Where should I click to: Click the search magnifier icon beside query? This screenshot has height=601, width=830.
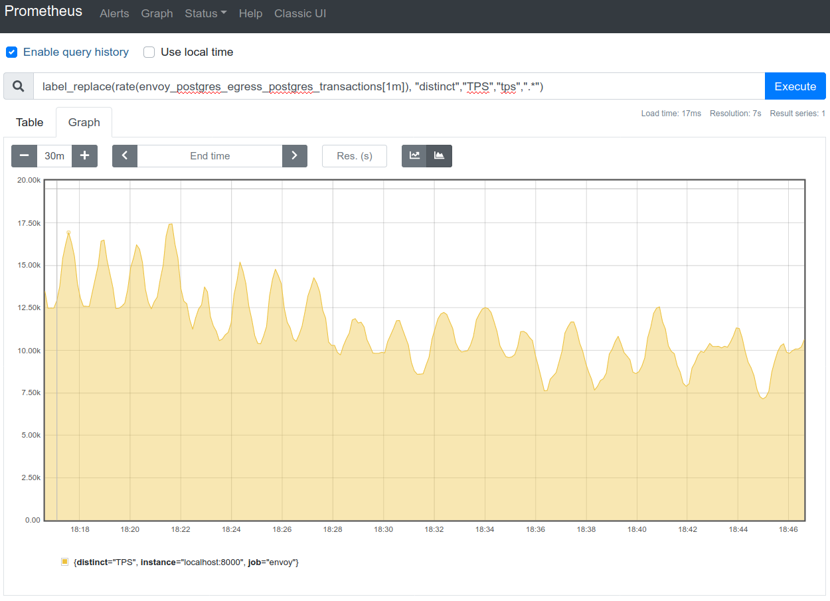click(x=19, y=86)
